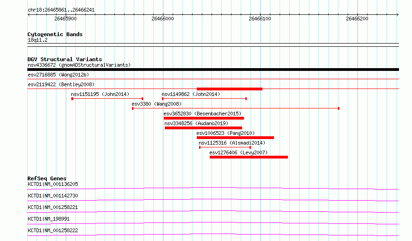Click the 26466000 ruler coordinate

[162, 19]
